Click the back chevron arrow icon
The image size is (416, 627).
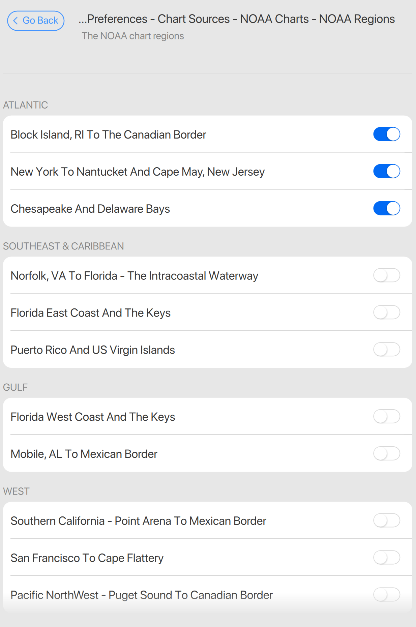coord(15,21)
